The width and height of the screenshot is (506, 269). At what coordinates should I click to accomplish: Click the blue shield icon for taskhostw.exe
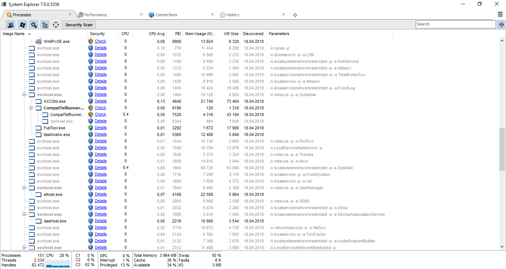tap(91, 134)
